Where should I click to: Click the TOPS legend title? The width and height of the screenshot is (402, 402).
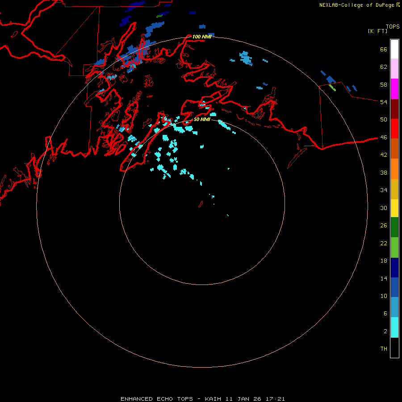coord(393,26)
